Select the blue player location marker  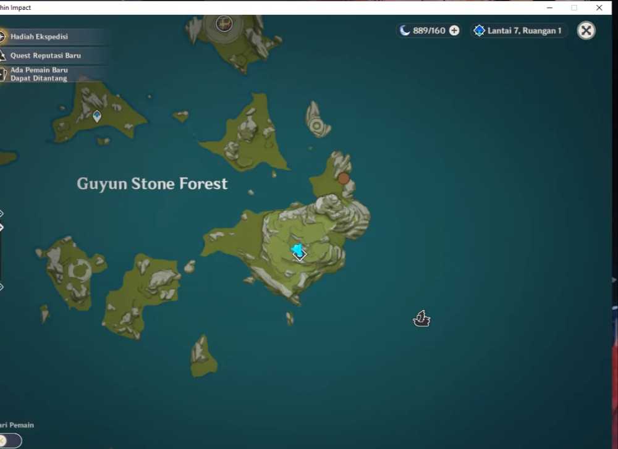click(298, 251)
